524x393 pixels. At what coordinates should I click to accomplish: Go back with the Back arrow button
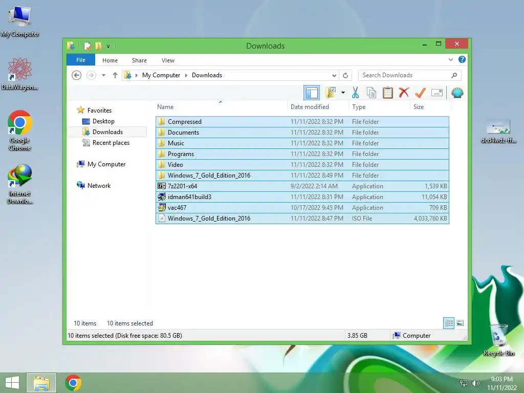tap(77, 75)
